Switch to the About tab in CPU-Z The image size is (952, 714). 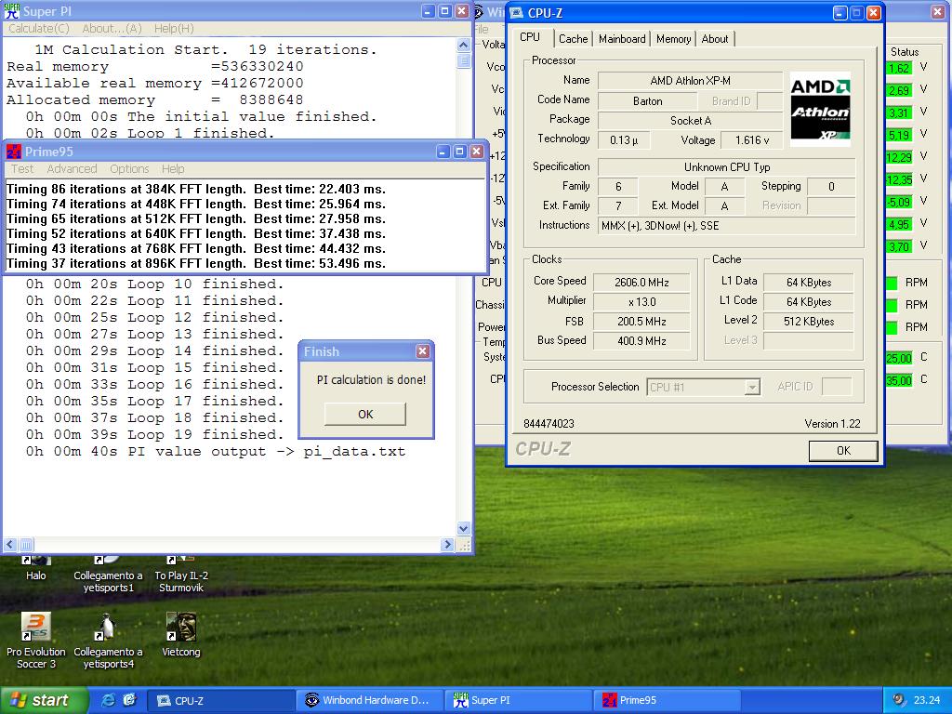click(x=715, y=39)
